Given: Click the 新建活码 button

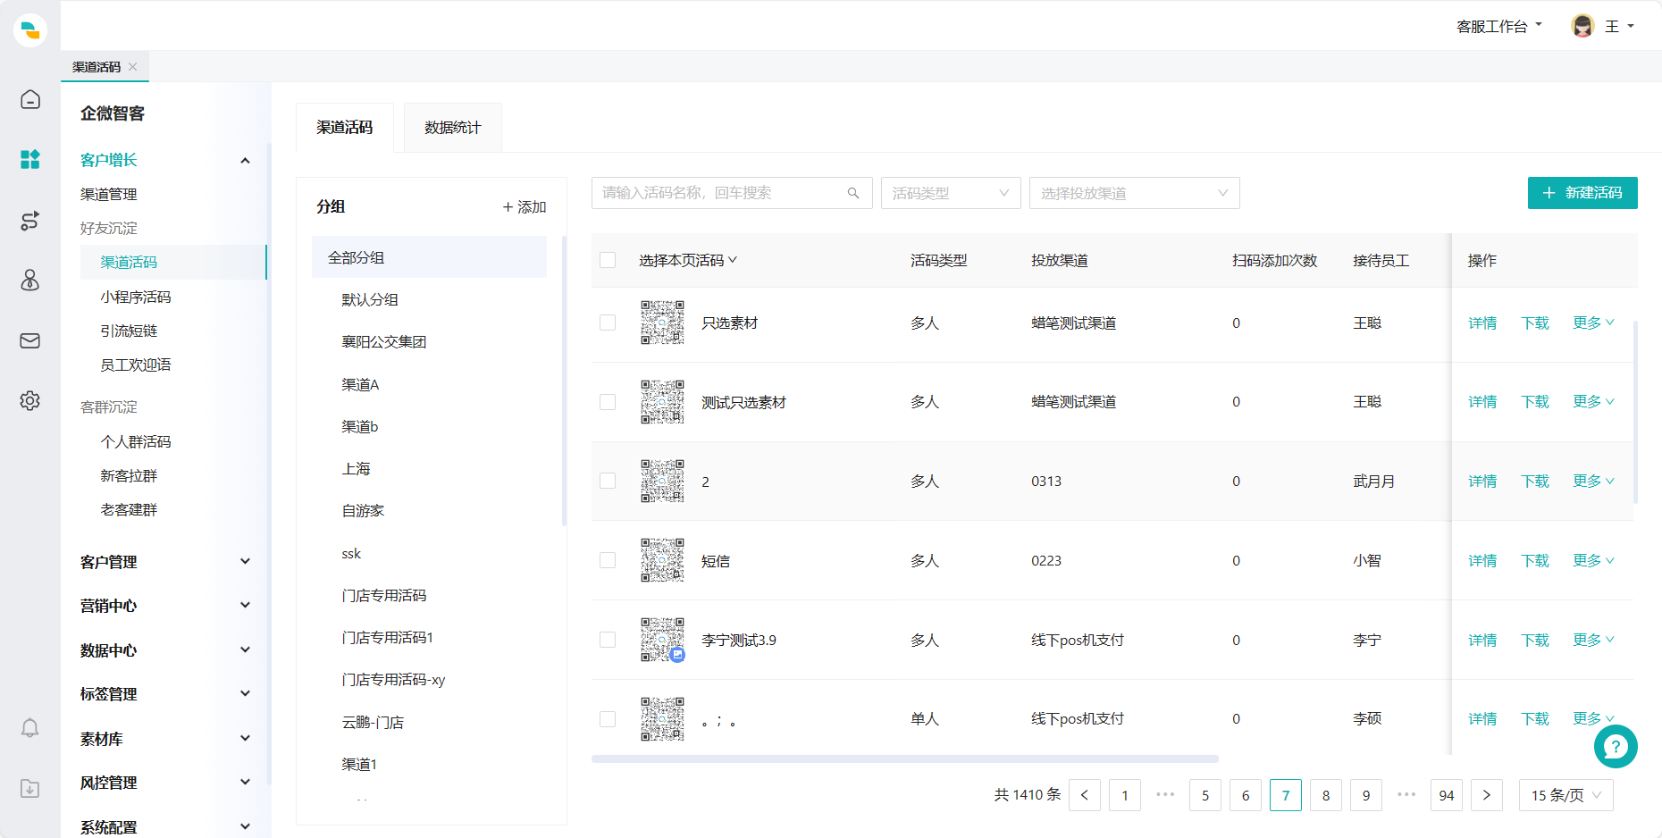Looking at the screenshot, I should coord(1582,193).
